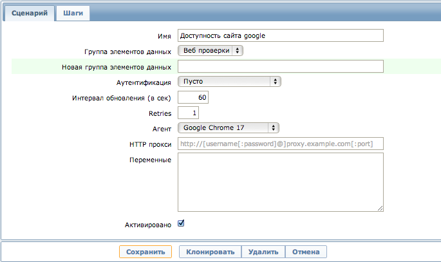
Task: Click the stepper arrows of Веб проверки selector
Action: tap(238, 51)
